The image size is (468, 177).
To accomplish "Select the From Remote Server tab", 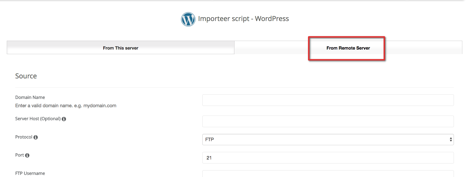I will pyautogui.click(x=348, y=48).
